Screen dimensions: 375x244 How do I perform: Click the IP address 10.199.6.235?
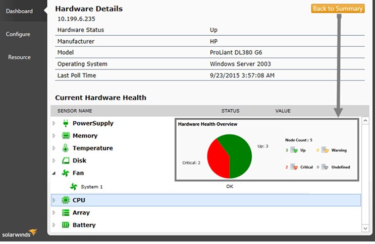point(76,19)
